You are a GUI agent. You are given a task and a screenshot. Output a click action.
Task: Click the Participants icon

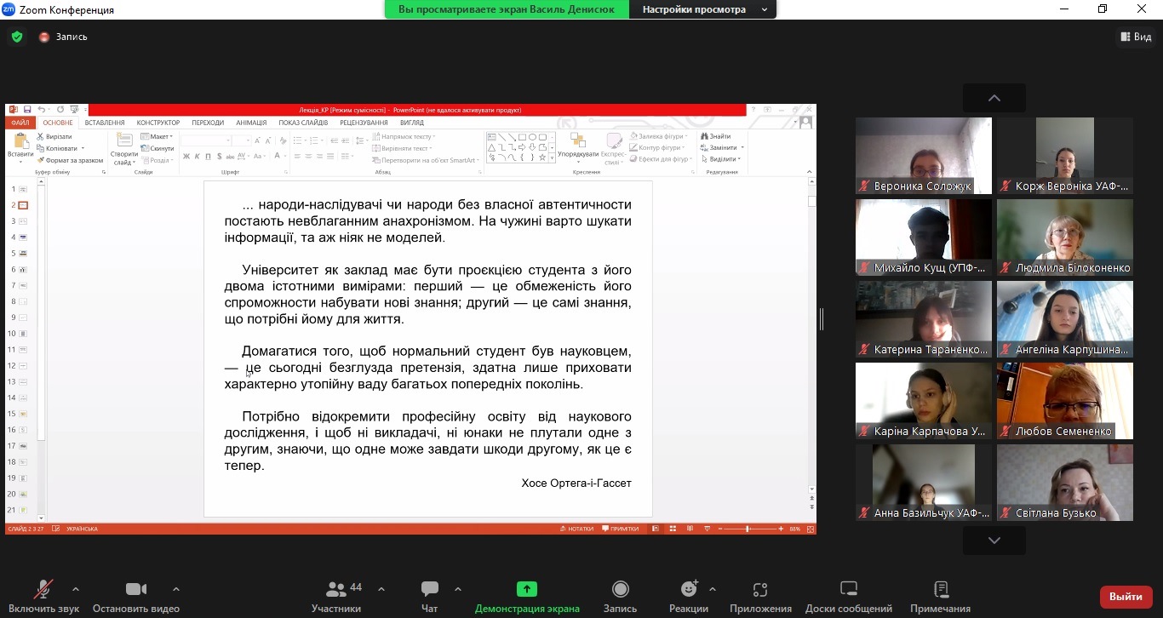(336, 589)
